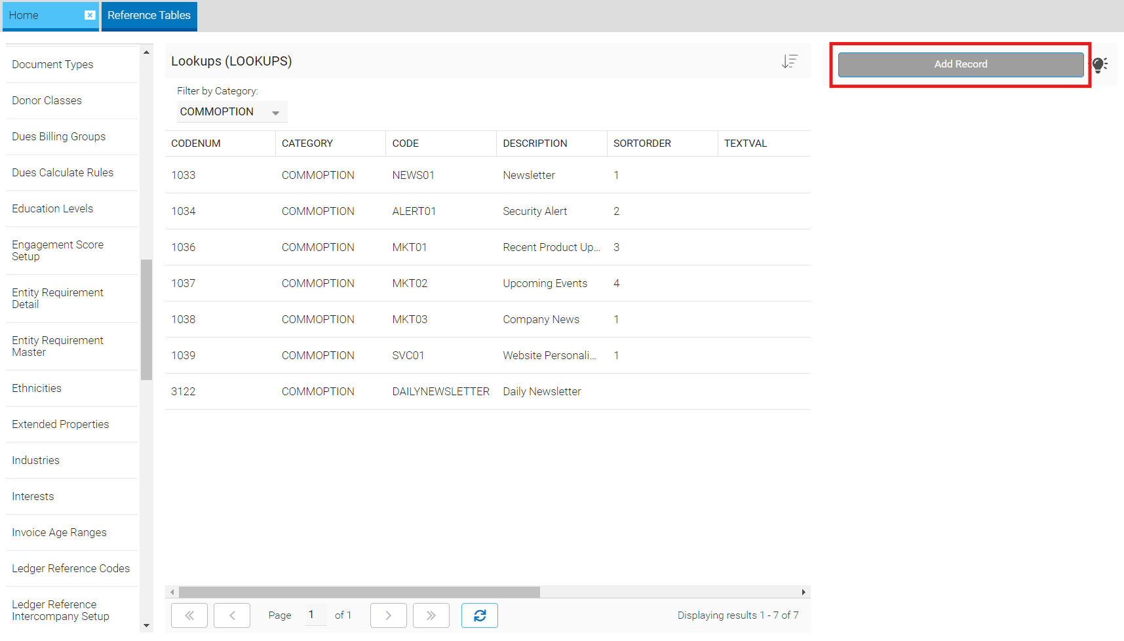Select the NEWS01 code cell

pyautogui.click(x=441, y=175)
